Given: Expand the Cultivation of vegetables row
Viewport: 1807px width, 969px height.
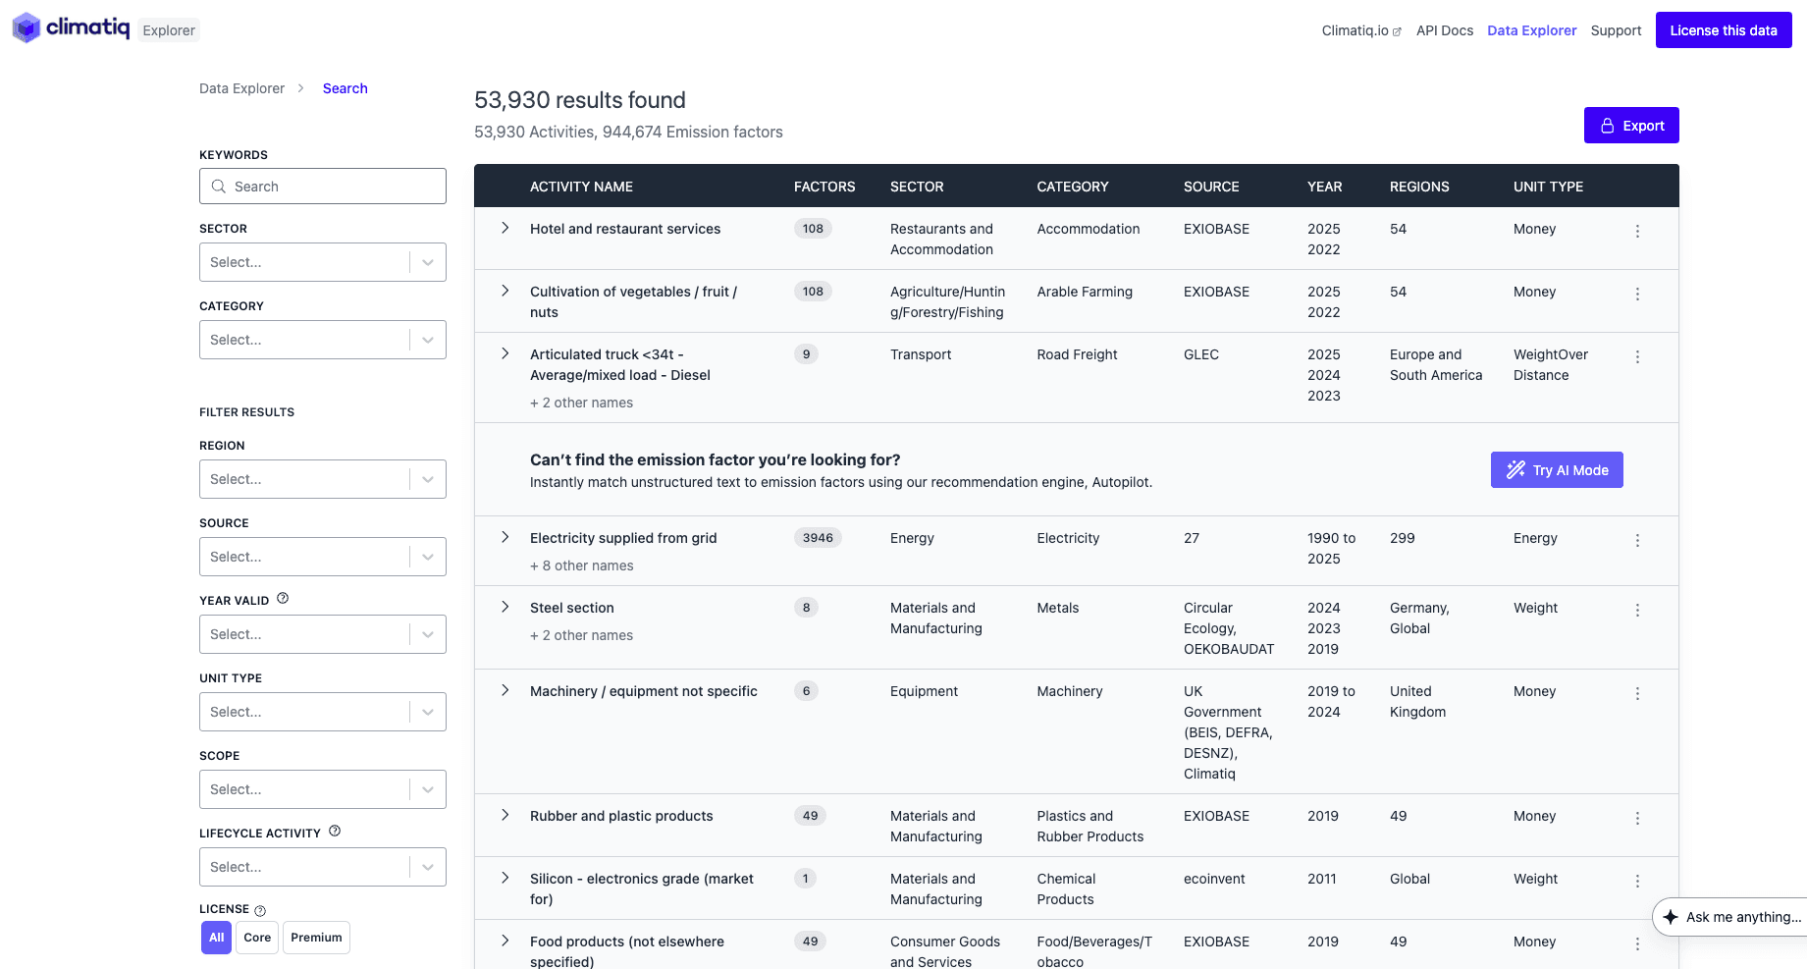Looking at the screenshot, I should (x=505, y=291).
